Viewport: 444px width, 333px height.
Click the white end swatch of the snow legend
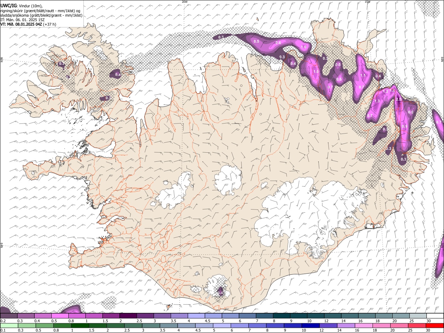click(x=435, y=316)
